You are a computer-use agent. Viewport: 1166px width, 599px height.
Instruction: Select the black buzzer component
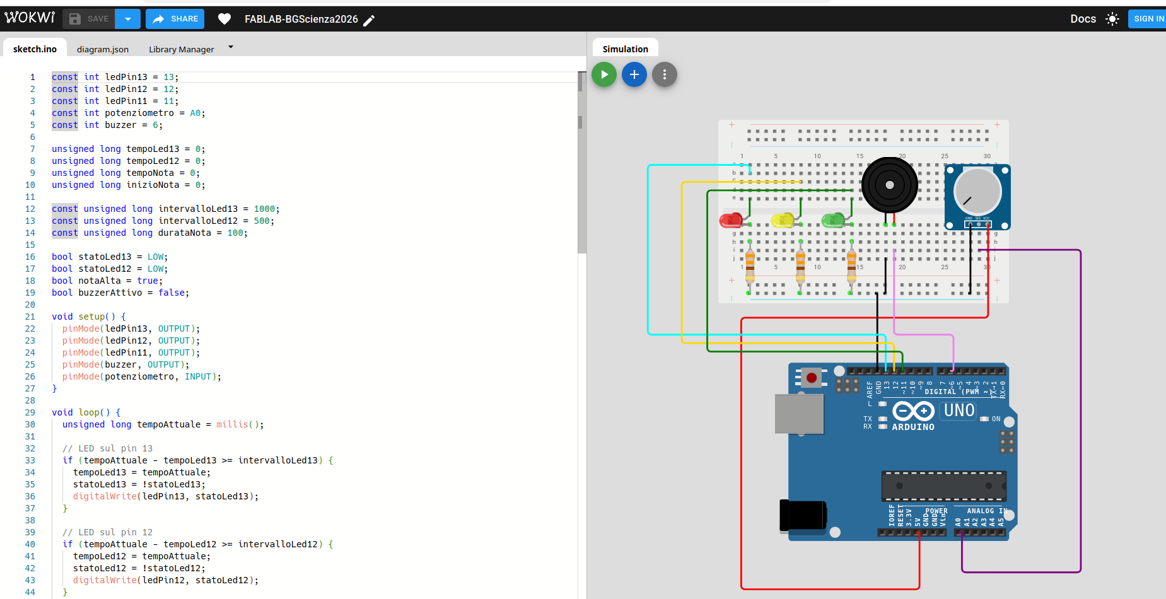point(889,185)
